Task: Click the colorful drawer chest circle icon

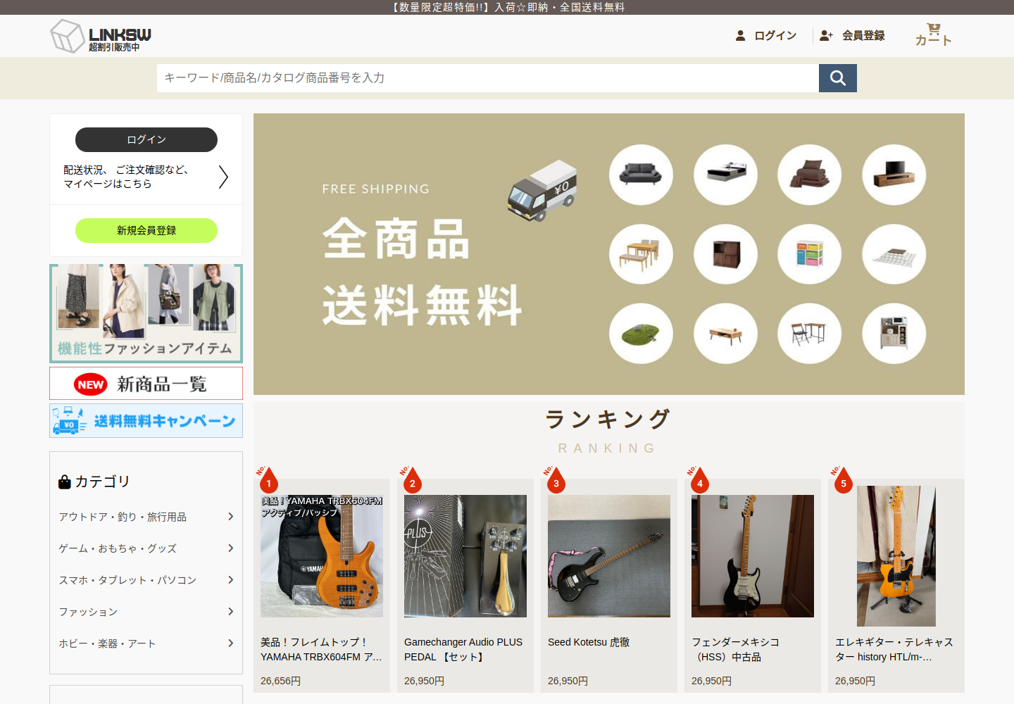Action: pyautogui.click(x=810, y=254)
